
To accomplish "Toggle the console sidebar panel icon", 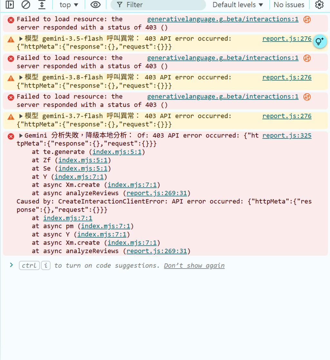I will click(10, 5).
